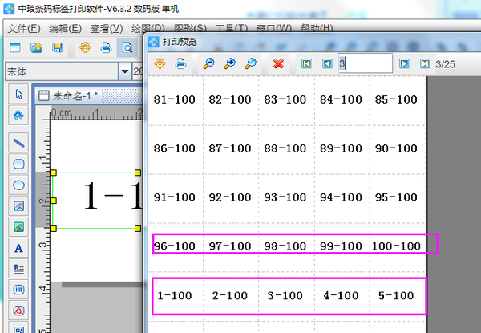The height and width of the screenshot is (333, 481).
Task: Choose the text tool marked A
Action: coord(18,248)
